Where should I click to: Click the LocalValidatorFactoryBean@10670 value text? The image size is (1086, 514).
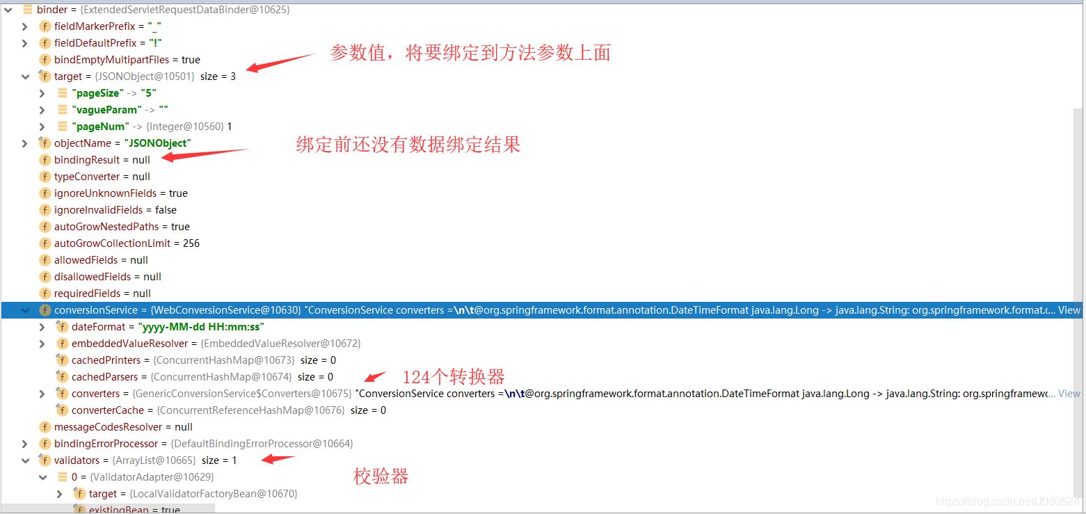click(x=214, y=494)
